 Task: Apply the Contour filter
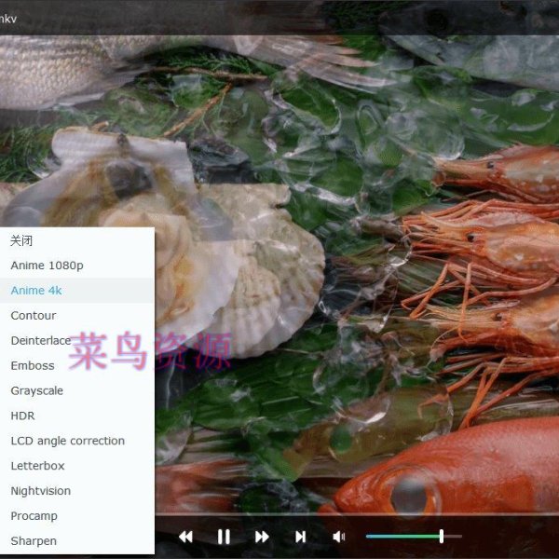34,316
